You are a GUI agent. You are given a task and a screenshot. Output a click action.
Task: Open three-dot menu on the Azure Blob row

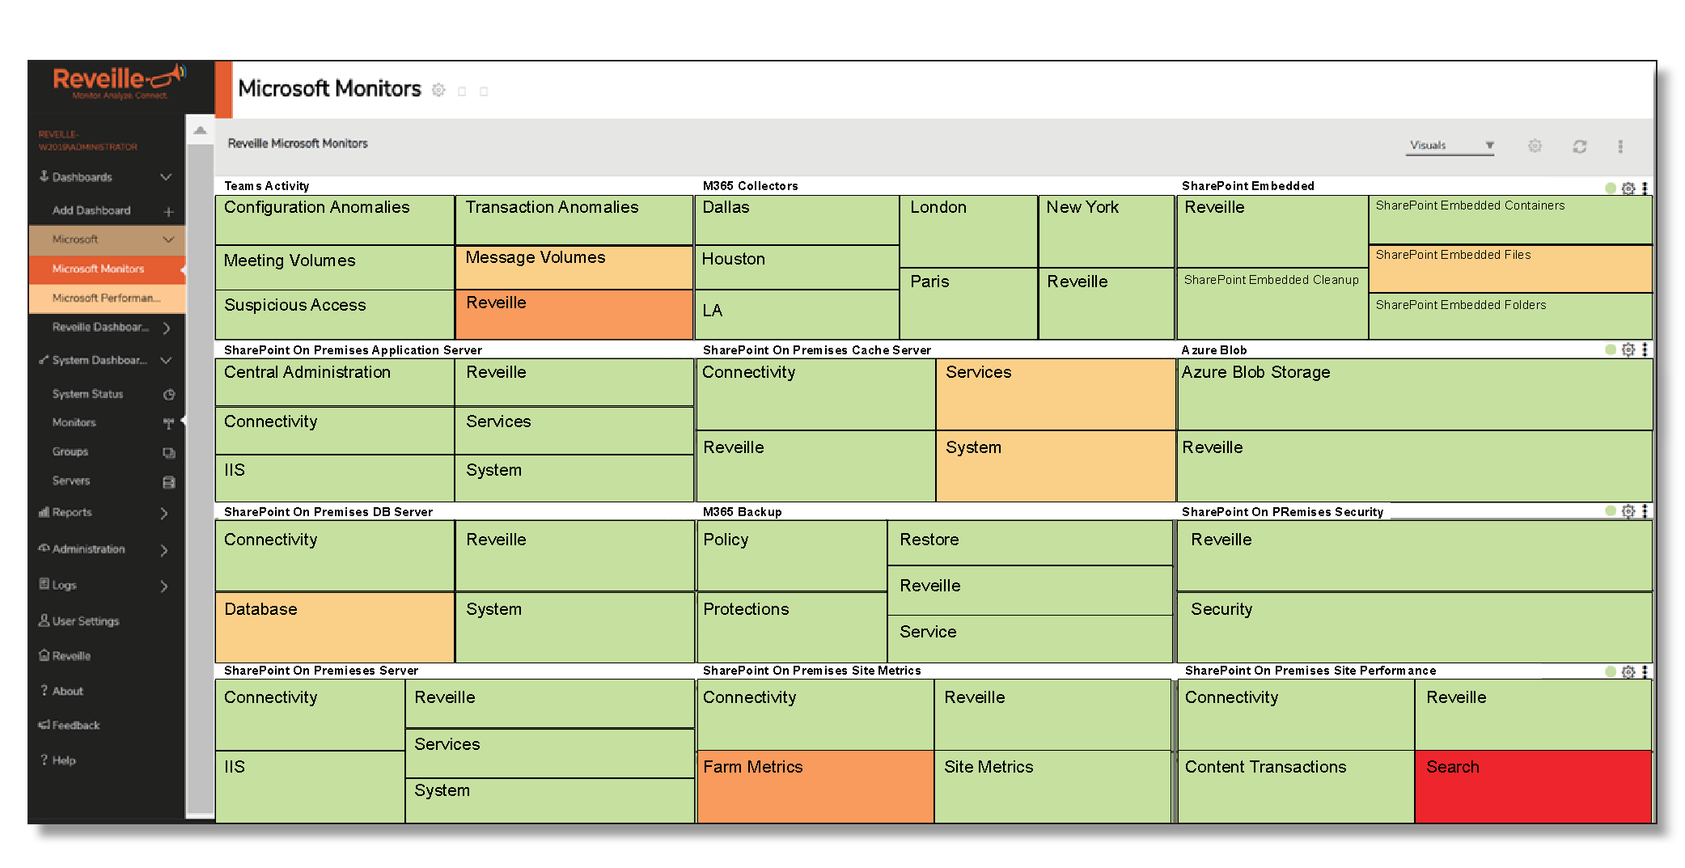coord(1645,349)
